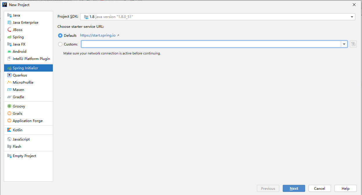Select the JBoss list entry

point(28,30)
